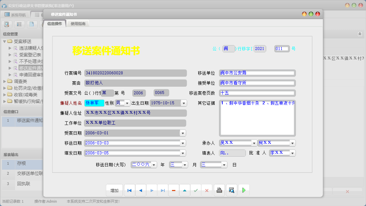
Task: Click the 其它证据 text area
Action: coord(257,118)
